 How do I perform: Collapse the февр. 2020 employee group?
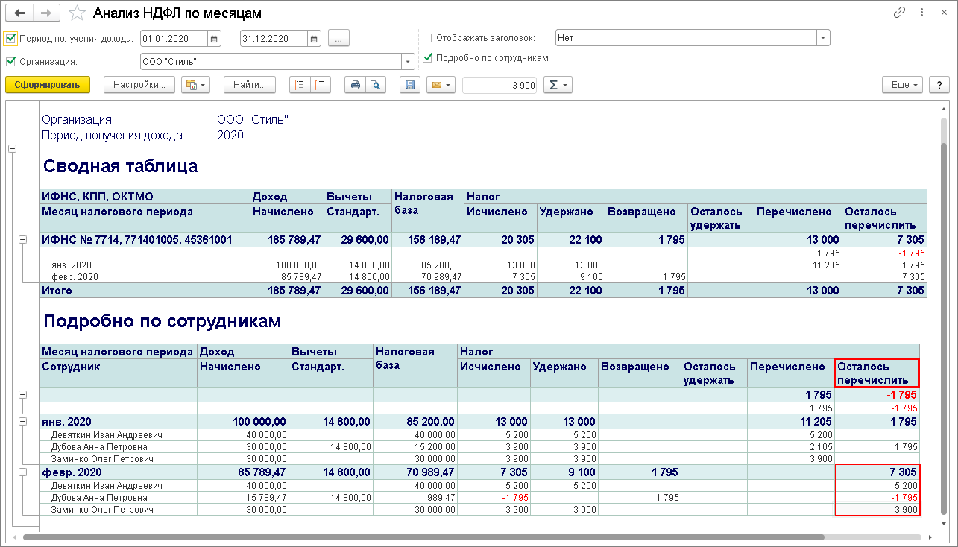[x=22, y=472]
